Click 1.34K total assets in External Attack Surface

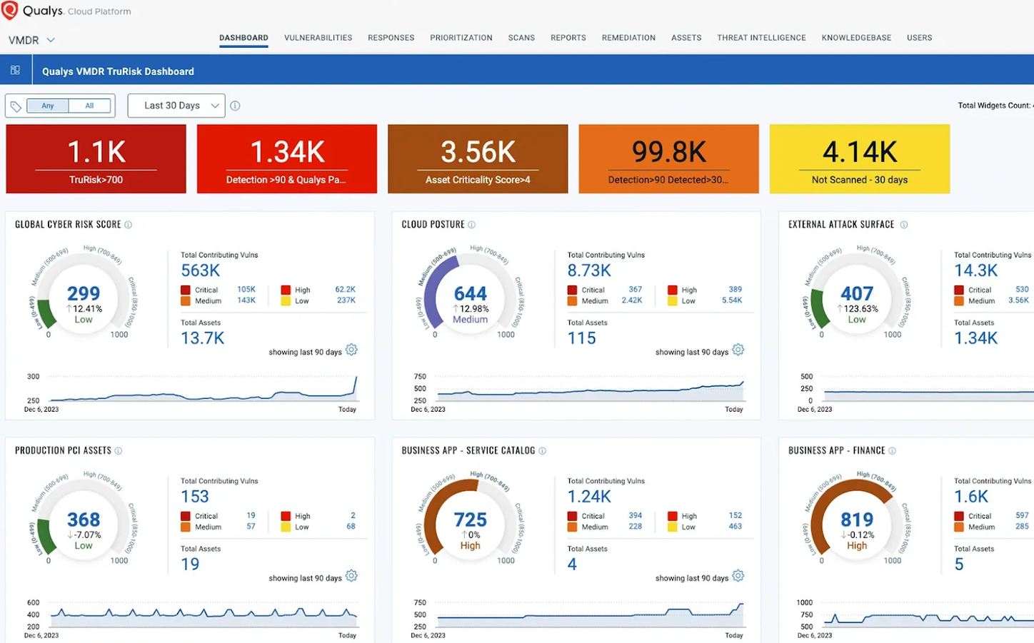976,338
